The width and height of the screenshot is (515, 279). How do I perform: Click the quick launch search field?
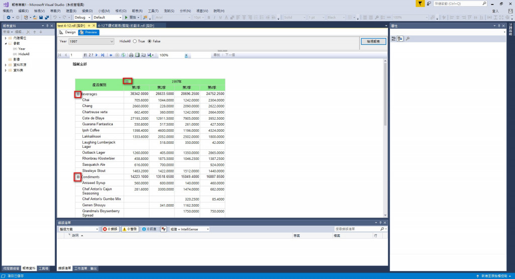coord(460,4)
